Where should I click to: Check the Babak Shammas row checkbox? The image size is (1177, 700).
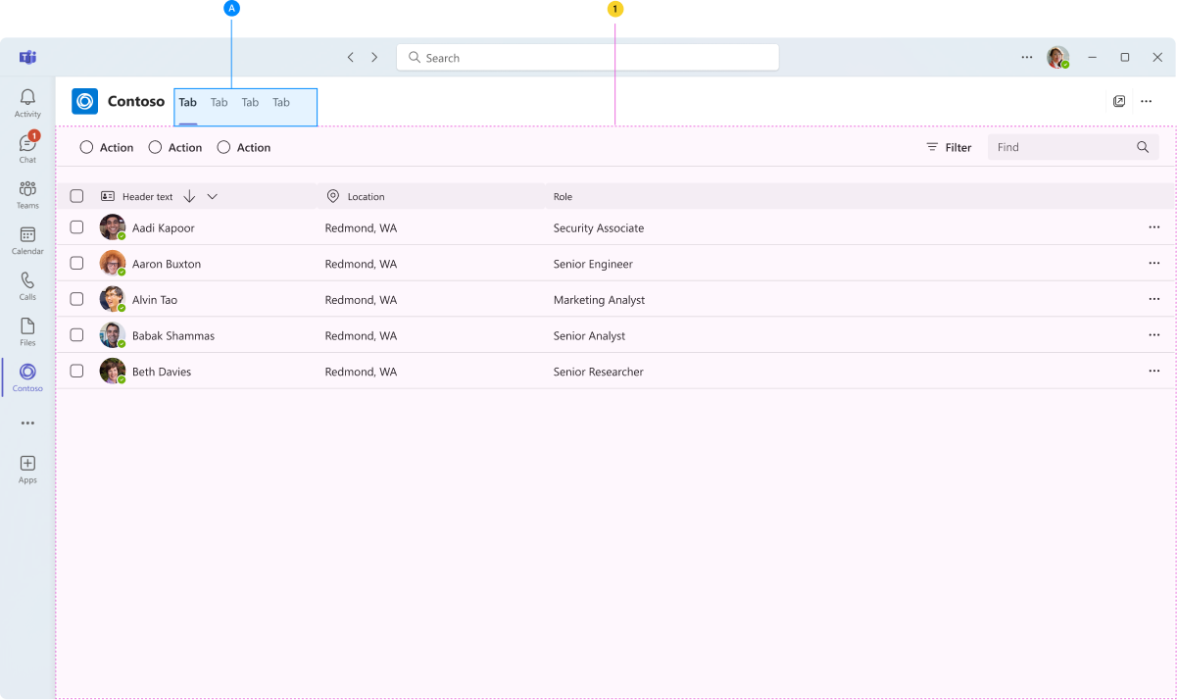click(76, 335)
